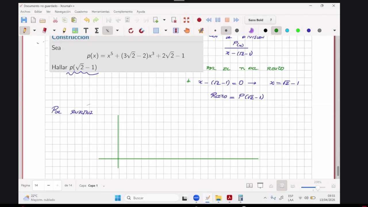Pick the black color swatch
This screenshot has width=368, height=207.
(x=265, y=30)
